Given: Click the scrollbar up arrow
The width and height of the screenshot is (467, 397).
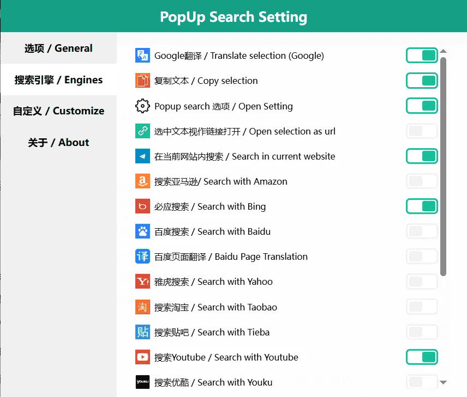Looking at the screenshot, I should tap(443, 51).
